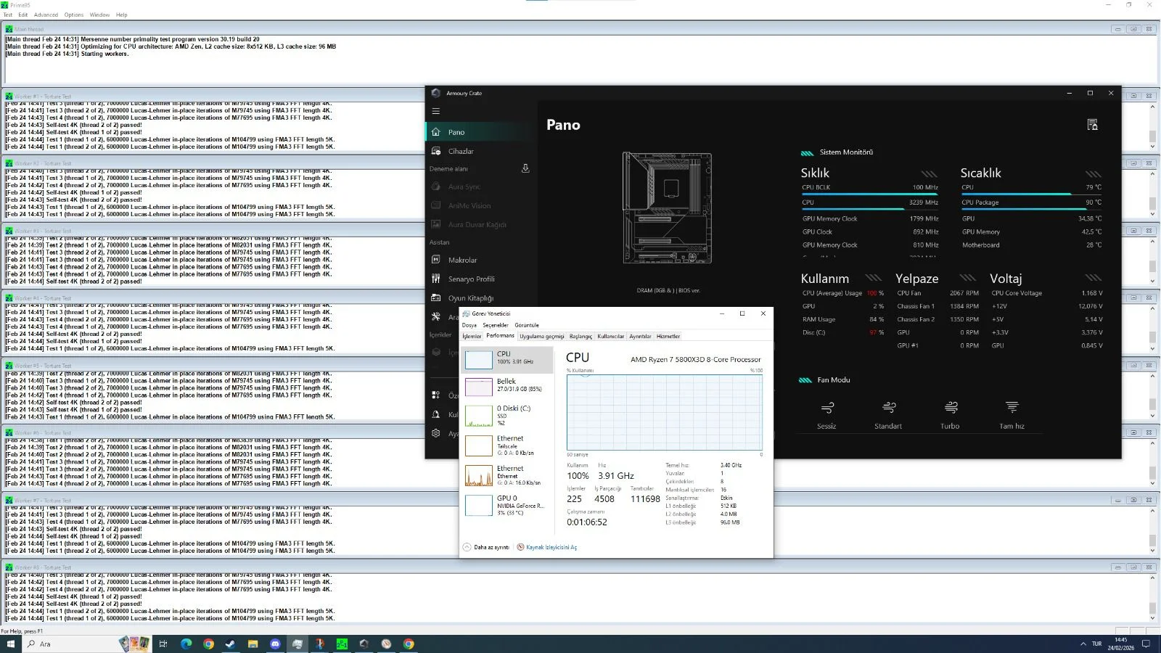Screen dimensions: 1161x653
Task: Open the Armoury Crate hamburger menu
Action: tap(436, 111)
